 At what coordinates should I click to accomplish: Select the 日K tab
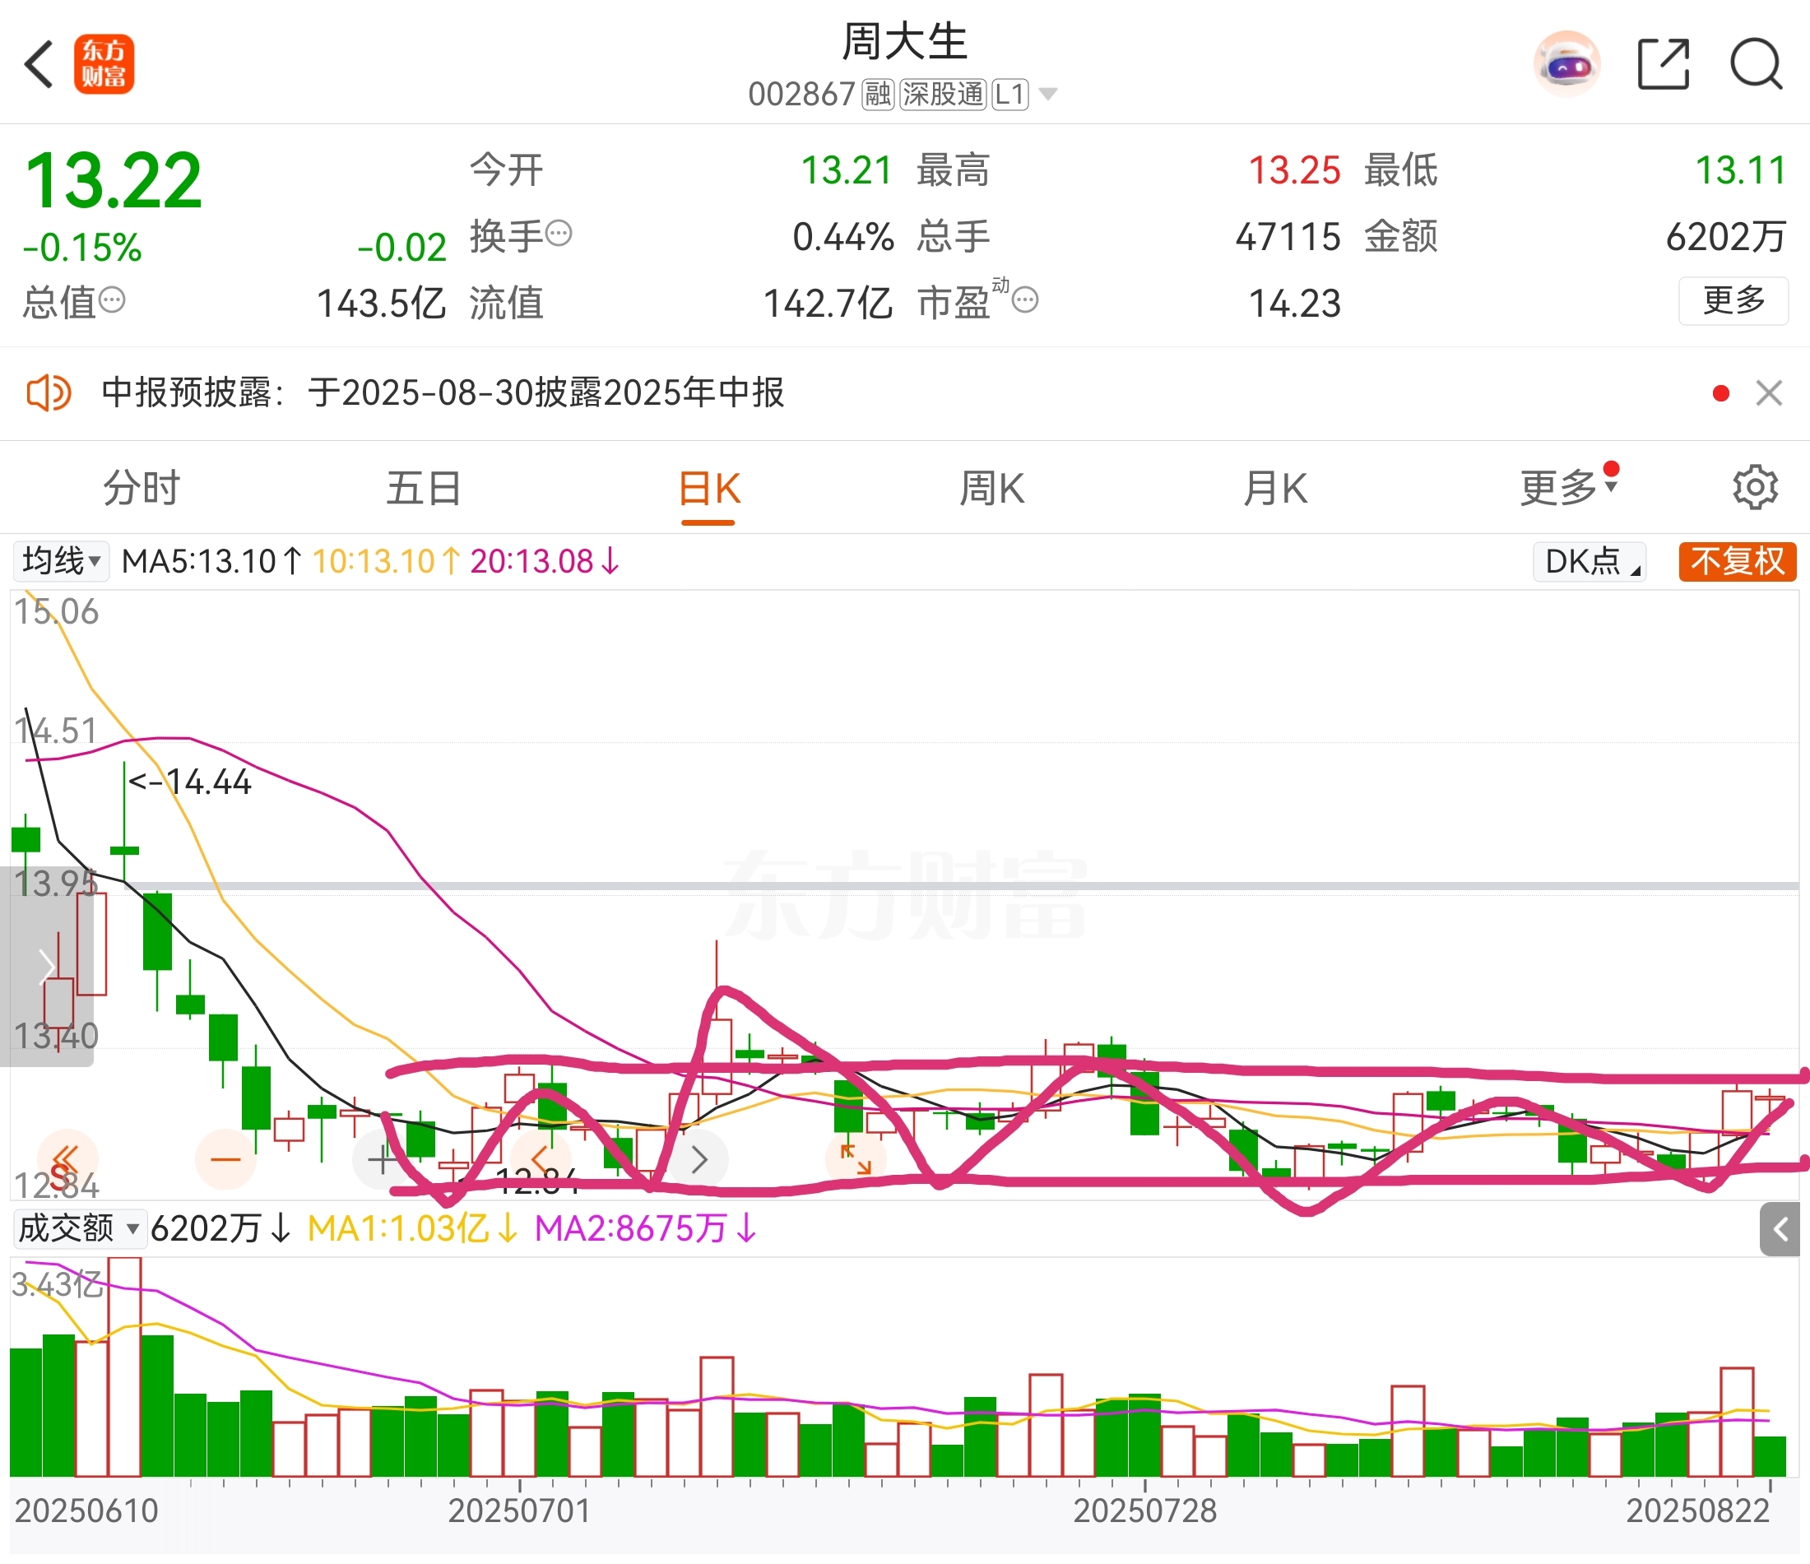coord(708,490)
